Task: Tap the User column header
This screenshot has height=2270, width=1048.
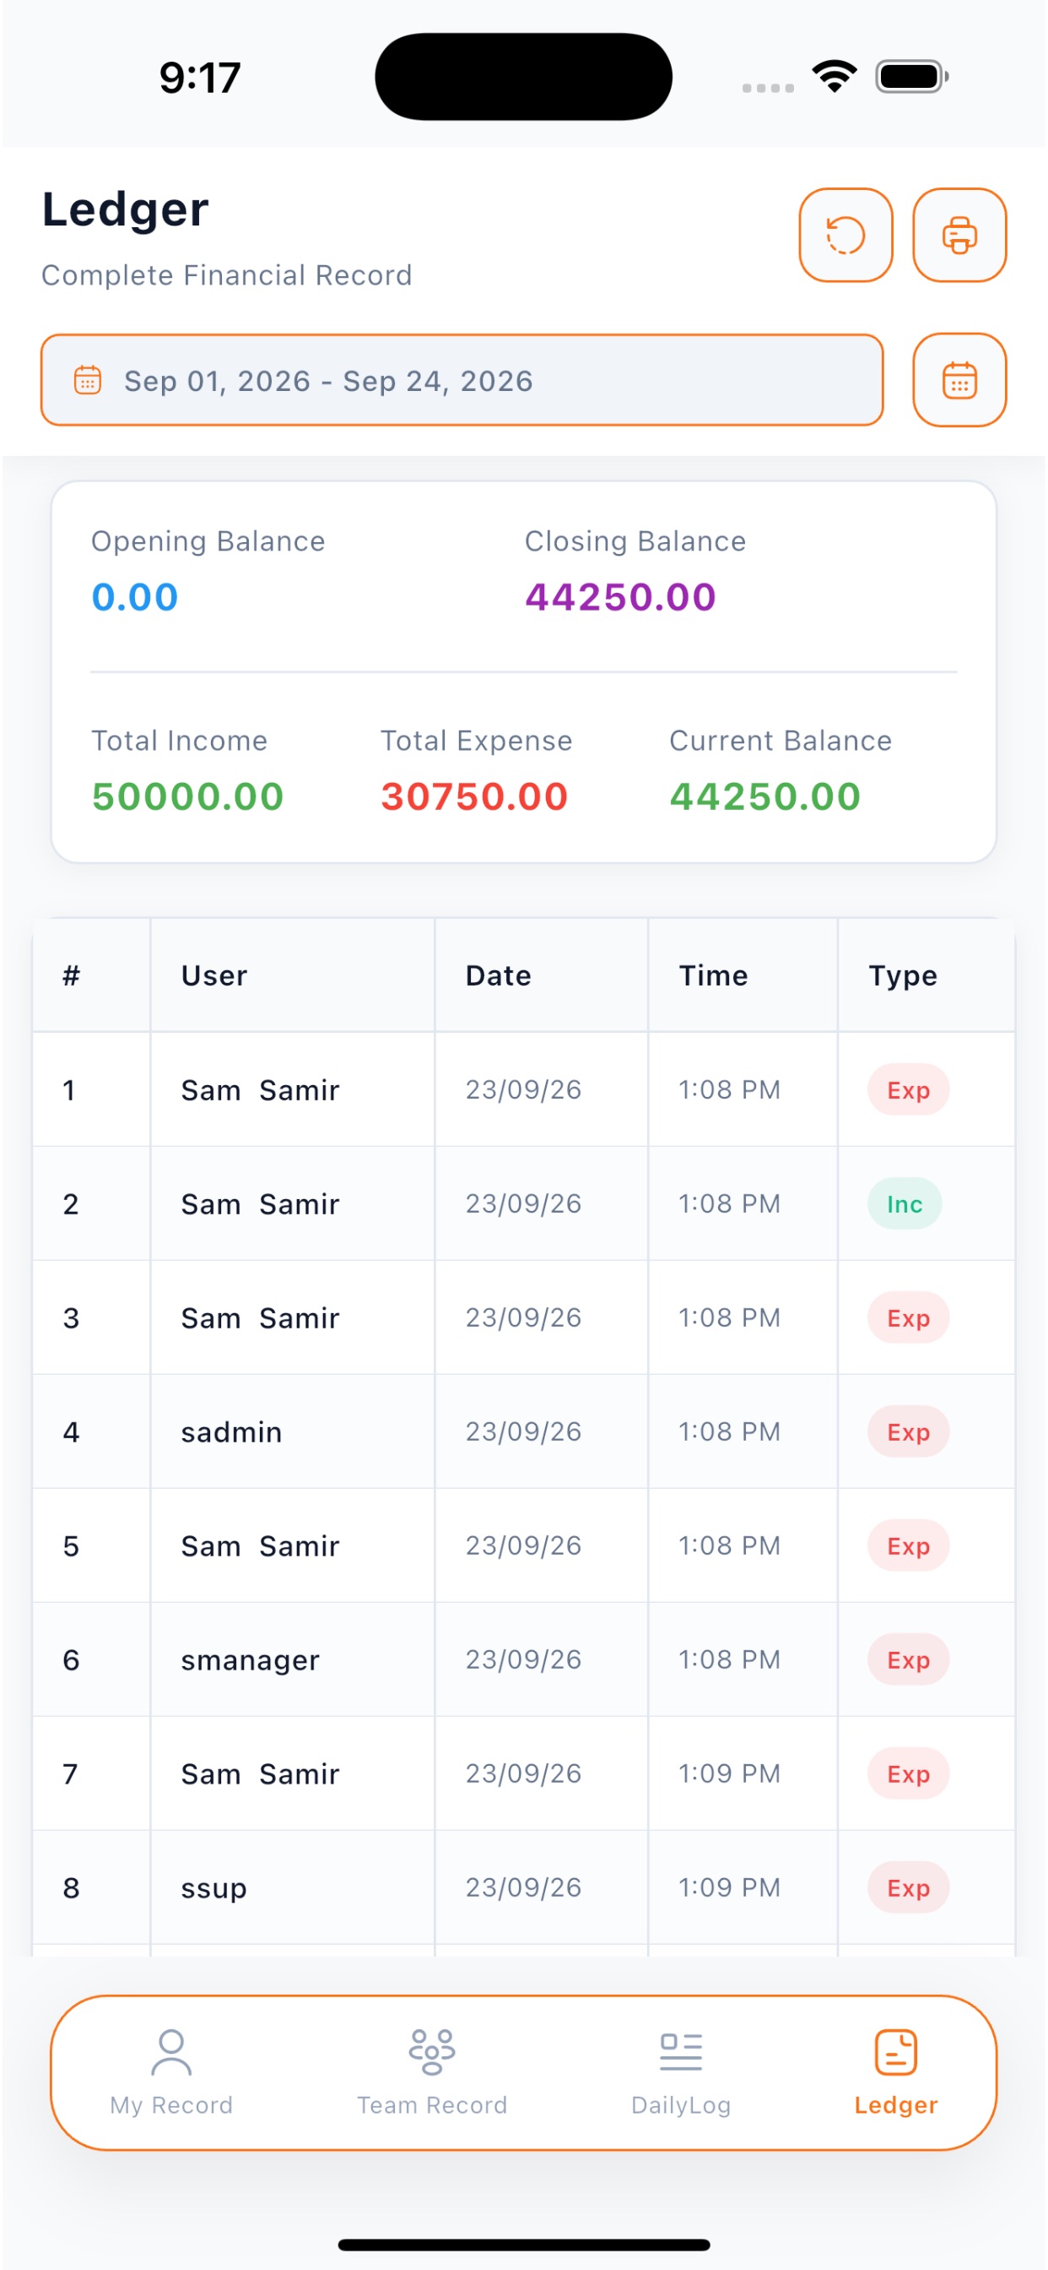Action: click(214, 975)
